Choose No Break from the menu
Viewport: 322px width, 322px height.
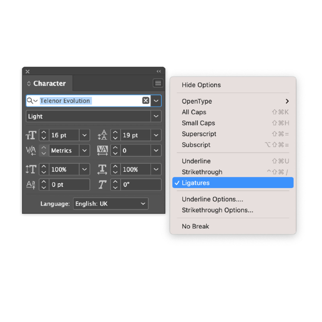233,226
